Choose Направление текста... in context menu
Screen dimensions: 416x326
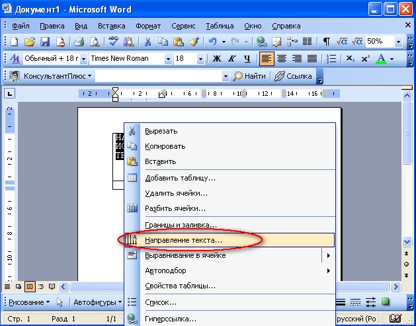pyautogui.click(x=229, y=240)
